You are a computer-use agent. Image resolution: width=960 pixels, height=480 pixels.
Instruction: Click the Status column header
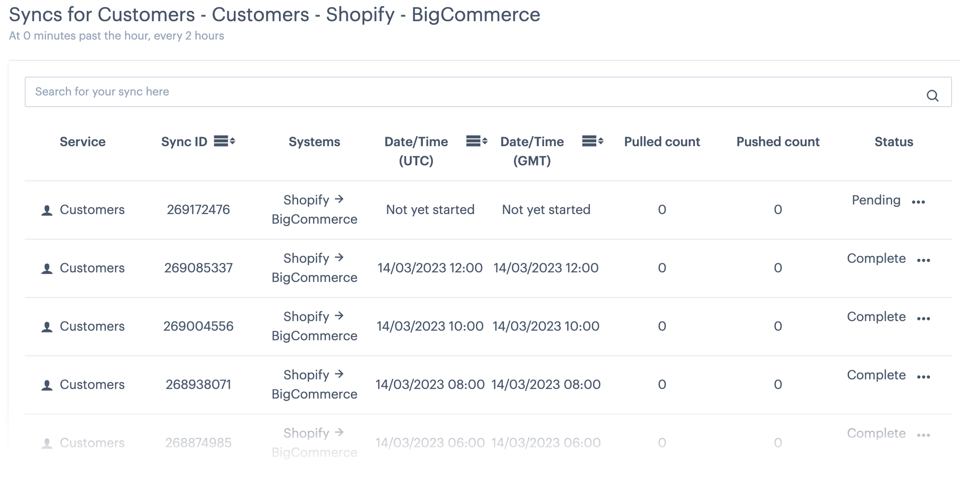coord(893,142)
